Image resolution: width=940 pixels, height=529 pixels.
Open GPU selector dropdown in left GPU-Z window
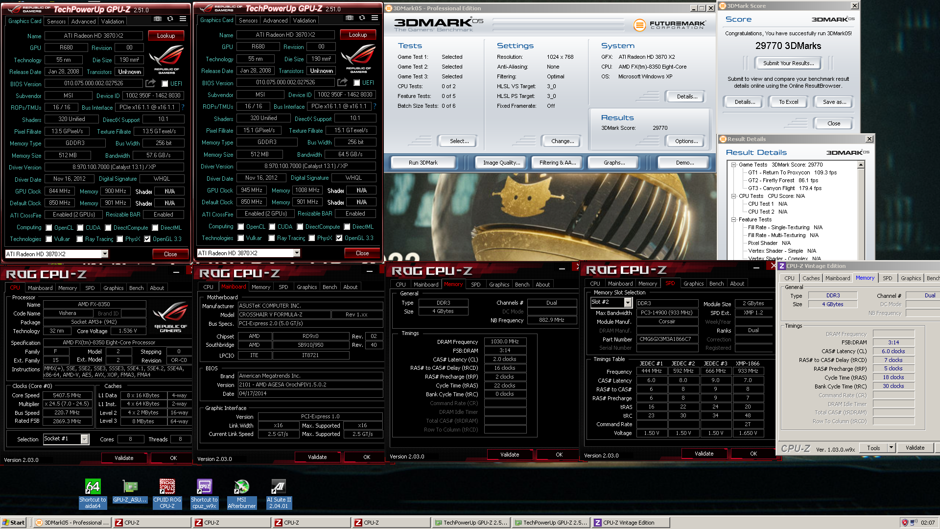tap(105, 254)
